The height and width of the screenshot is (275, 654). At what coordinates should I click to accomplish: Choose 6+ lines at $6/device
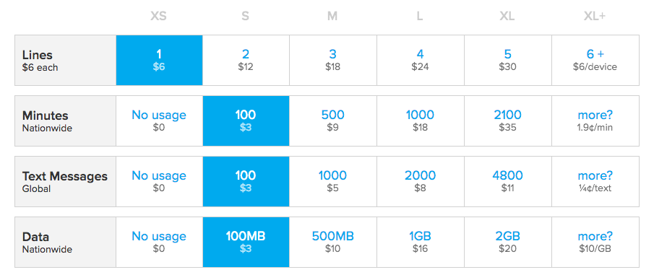pyautogui.click(x=595, y=61)
